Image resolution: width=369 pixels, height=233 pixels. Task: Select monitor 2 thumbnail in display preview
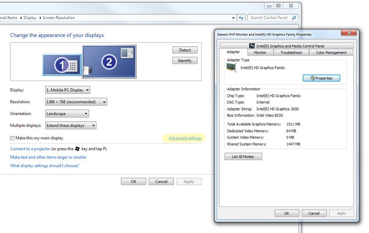point(109,61)
